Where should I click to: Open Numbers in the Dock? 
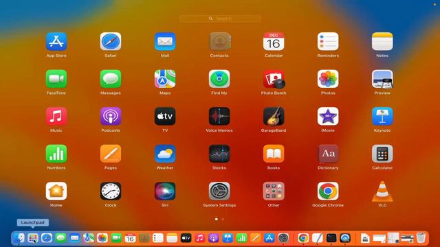(241, 238)
